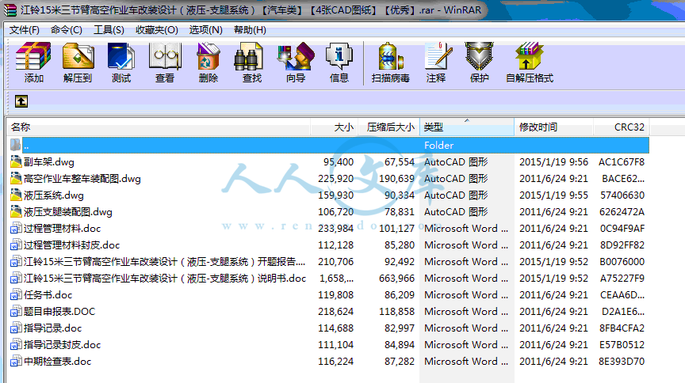Click the 解压到 (Extract To) icon

pyautogui.click(x=78, y=63)
